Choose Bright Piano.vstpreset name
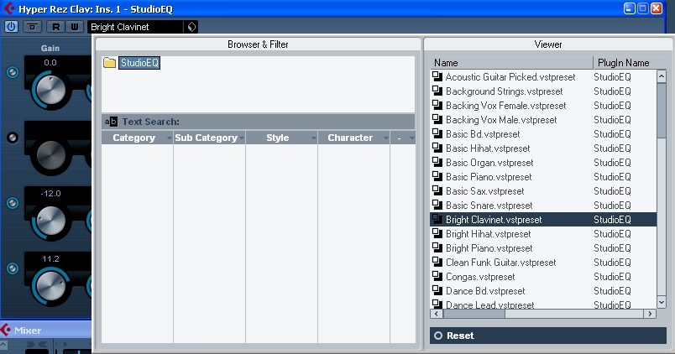This screenshot has height=354, width=675. coord(489,248)
